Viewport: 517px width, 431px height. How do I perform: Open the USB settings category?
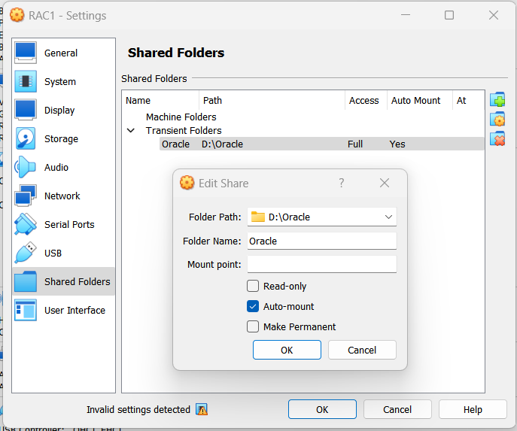click(x=63, y=253)
